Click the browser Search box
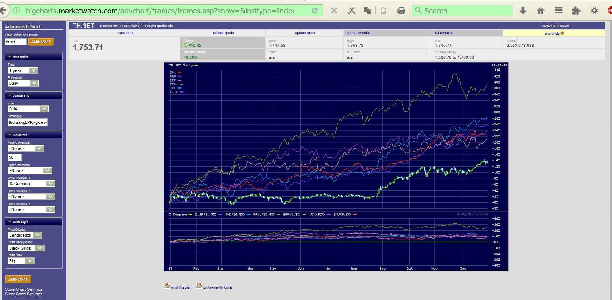This screenshot has width=612, height=300. coord(462,11)
